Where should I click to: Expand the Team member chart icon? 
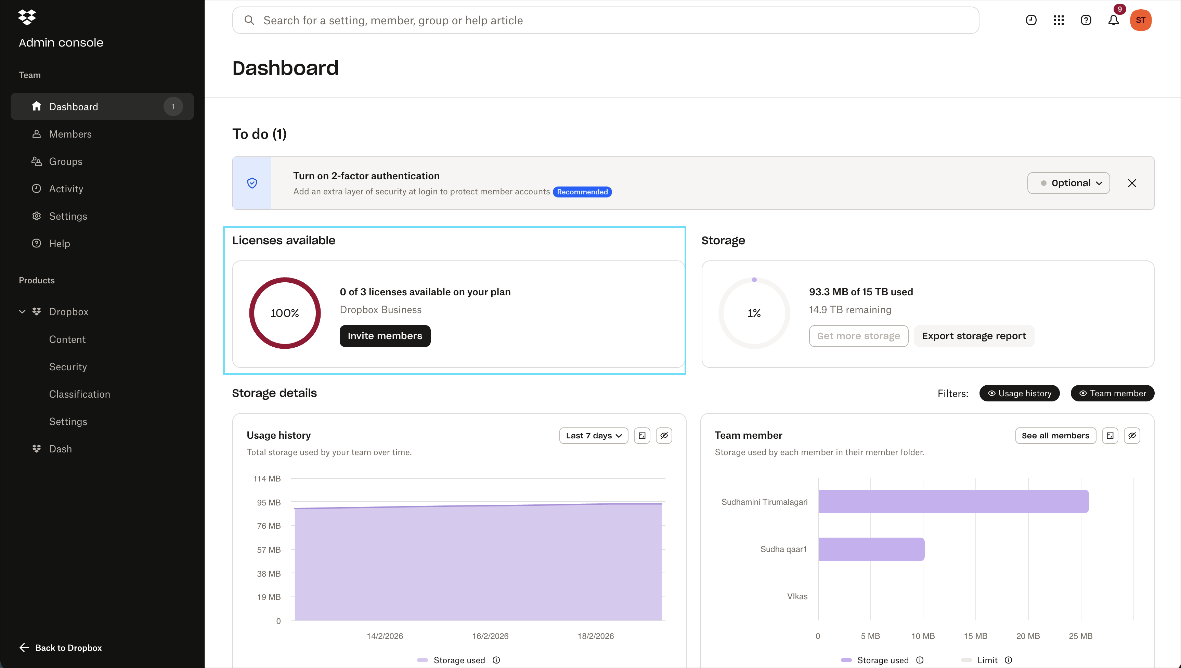(x=1110, y=435)
